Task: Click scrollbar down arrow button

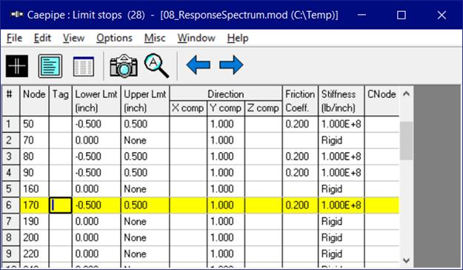Action: pos(406,260)
